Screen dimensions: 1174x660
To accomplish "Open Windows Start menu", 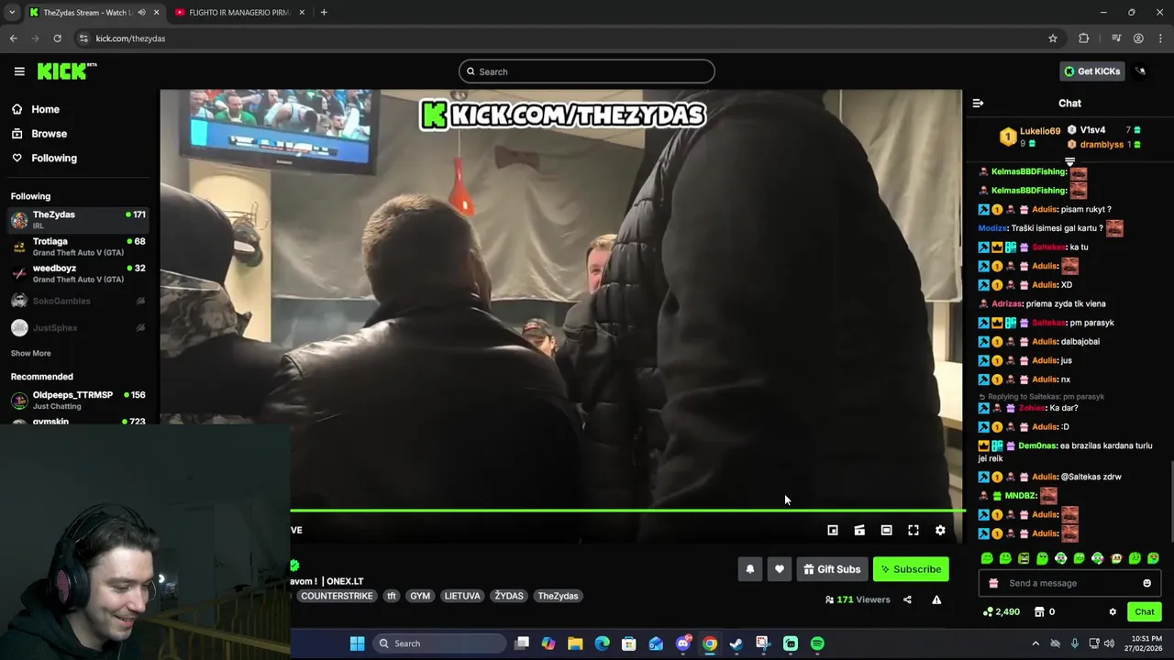I will (357, 643).
